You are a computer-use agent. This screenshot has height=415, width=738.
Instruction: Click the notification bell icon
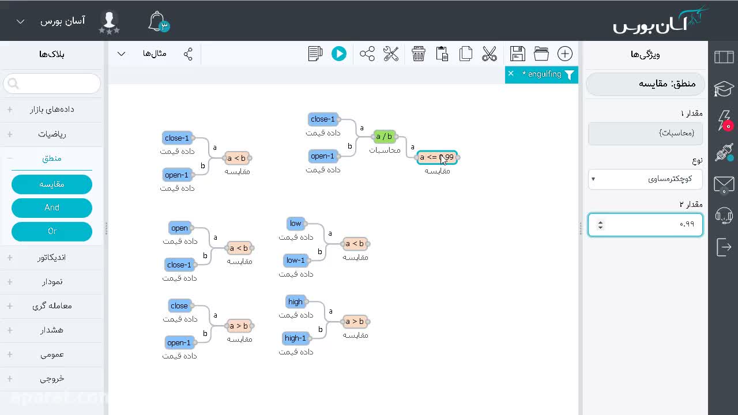pyautogui.click(x=157, y=21)
